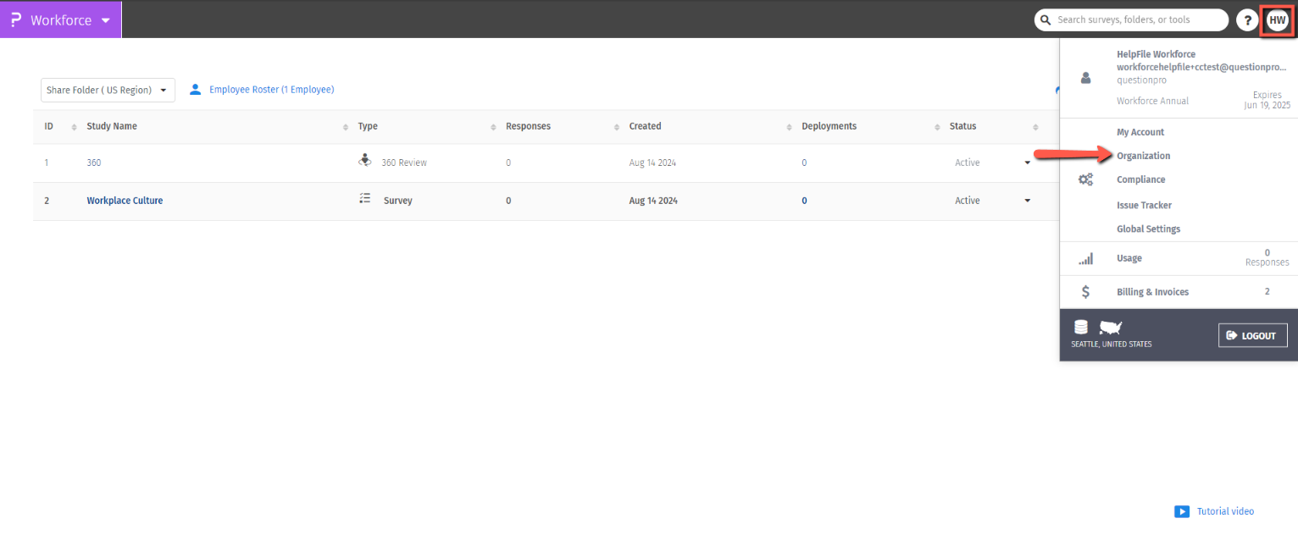This screenshot has height=535, width=1298.
Task: Click the settings gears icon
Action: coord(1085,179)
